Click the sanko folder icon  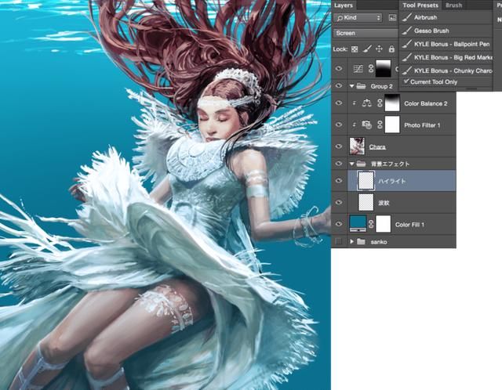pos(361,241)
